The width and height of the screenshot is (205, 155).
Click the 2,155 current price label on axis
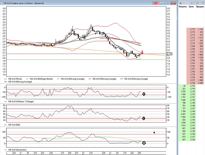click(x=170, y=54)
